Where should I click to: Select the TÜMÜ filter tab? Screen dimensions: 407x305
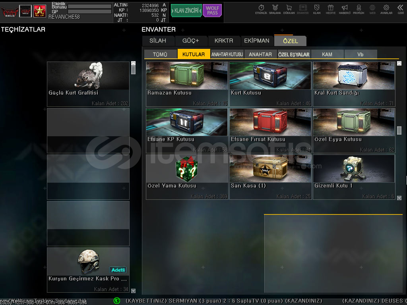[160, 54]
